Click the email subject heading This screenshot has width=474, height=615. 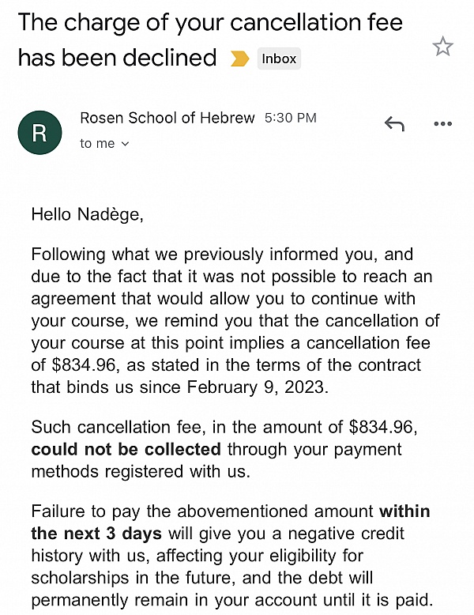pos(209,40)
